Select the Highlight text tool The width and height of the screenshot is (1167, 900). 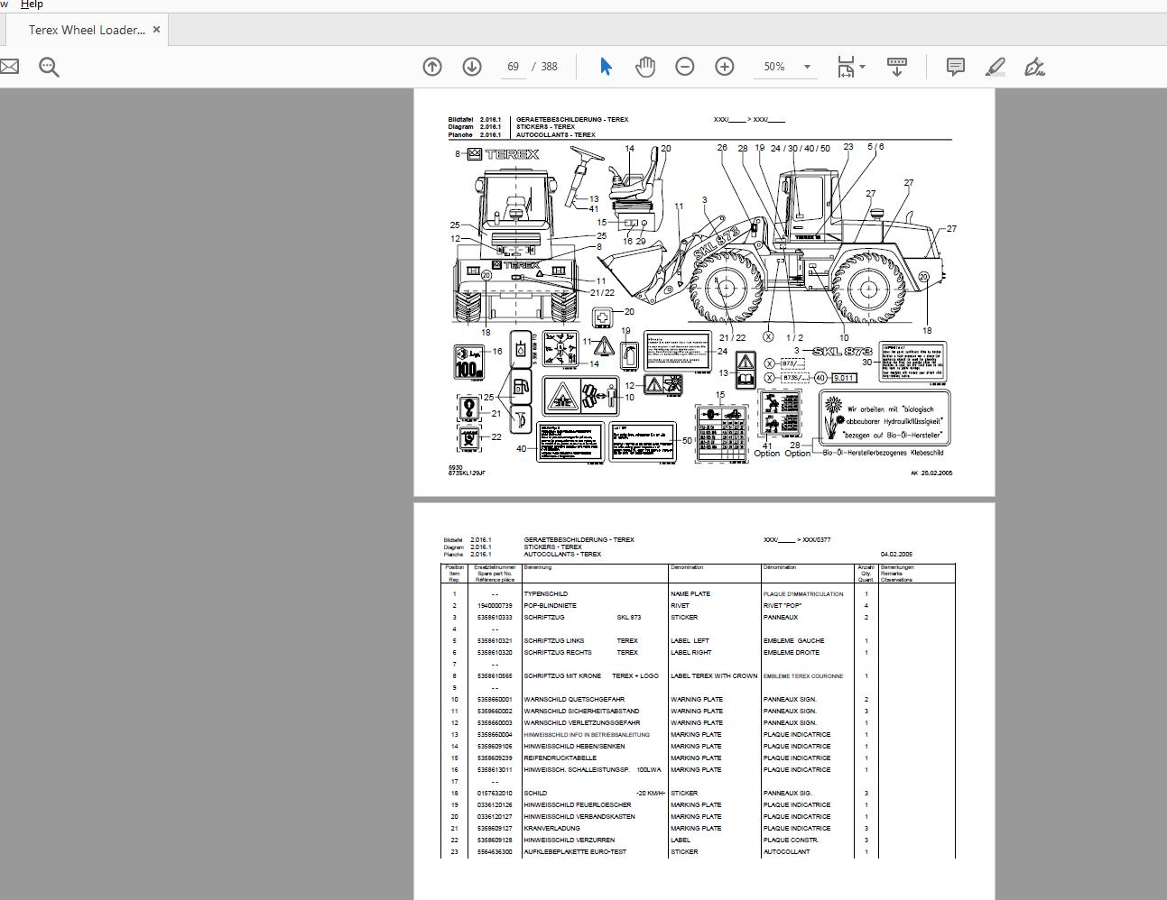[995, 66]
